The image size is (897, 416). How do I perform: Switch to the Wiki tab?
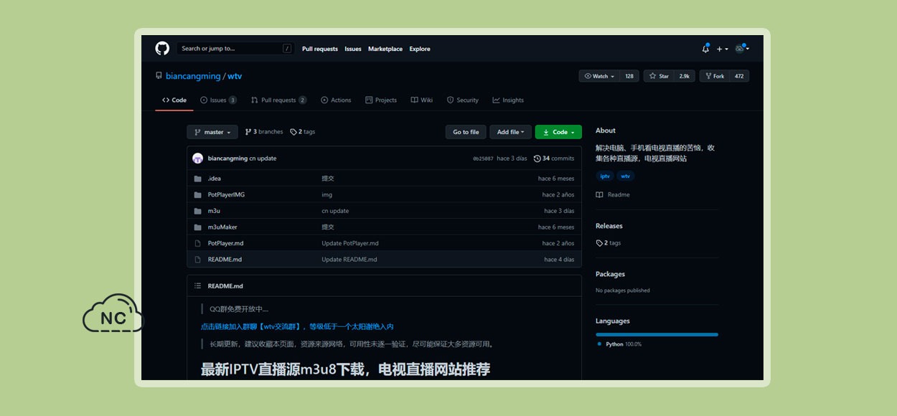[x=422, y=100]
